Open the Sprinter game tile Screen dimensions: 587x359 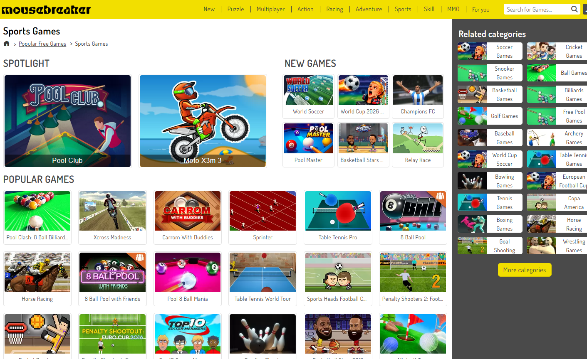click(x=263, y=217)
